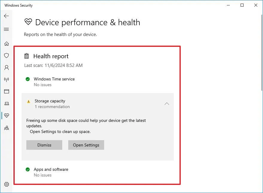
Task: Open the Home section icon
Action: (x=7, y=44)
